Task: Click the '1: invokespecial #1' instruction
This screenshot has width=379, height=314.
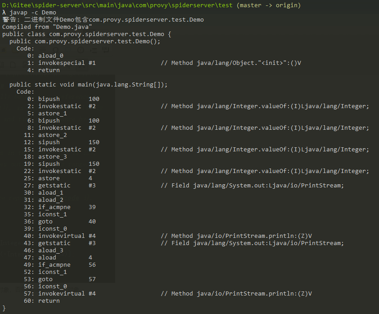Action: (61, 63)
